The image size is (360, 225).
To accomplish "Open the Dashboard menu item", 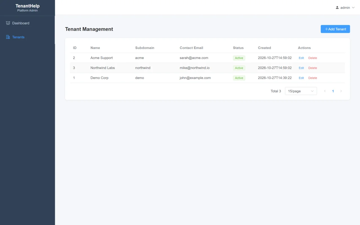I will (27, 23).
